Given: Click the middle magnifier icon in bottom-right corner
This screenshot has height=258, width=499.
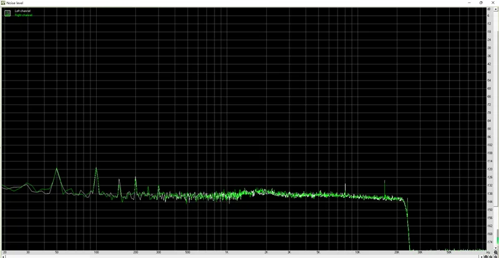Looking at the screenshot, I should (491, 256).
